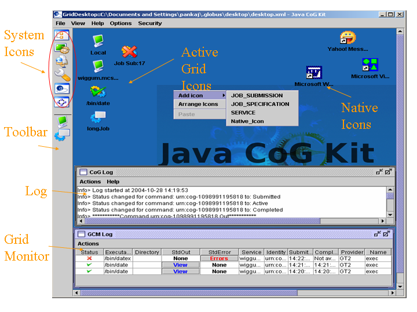Click the wrench system icon in sidebar
This screenshot has height=312, width=417.
click(62, 75)
